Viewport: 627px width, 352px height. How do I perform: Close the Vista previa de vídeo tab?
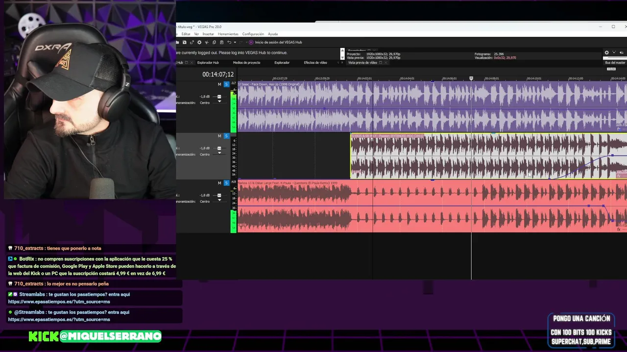point(386,63)
